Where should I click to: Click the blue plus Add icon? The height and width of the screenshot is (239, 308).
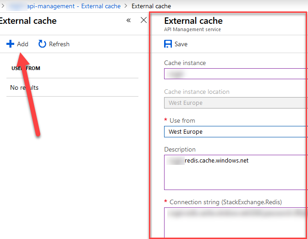click(10, 44)
